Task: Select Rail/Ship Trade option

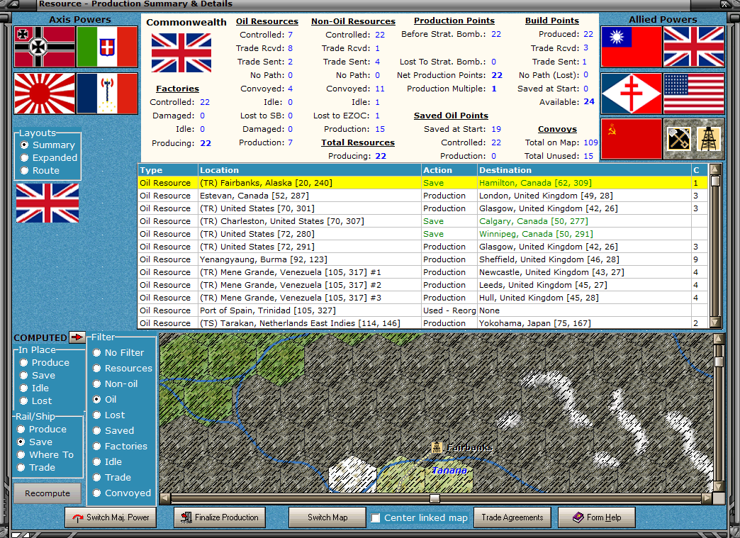Action: 36,467
